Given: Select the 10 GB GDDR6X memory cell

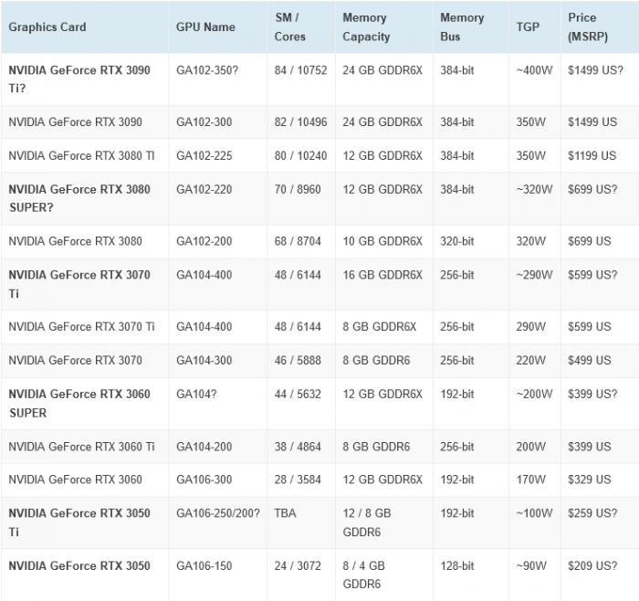Looking at the screenshot, I should [x=382, y=242].
